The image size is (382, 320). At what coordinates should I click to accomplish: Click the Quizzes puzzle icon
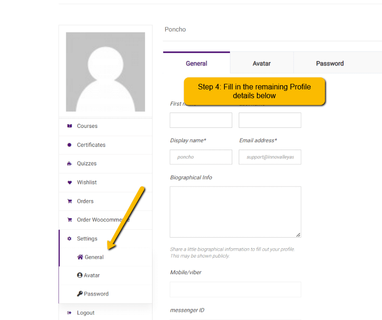70,163
